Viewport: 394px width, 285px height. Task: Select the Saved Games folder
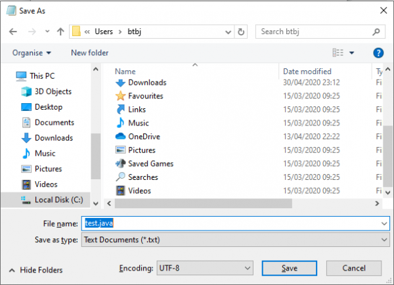[144, 164]
